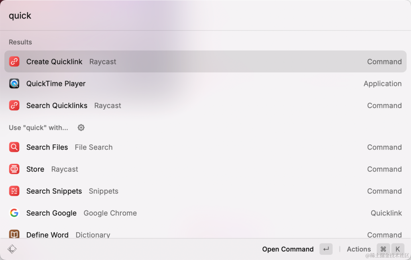Click the Open Command button
Image resolution: width=411 pixels, height=260 pixels.
point(288,249)
